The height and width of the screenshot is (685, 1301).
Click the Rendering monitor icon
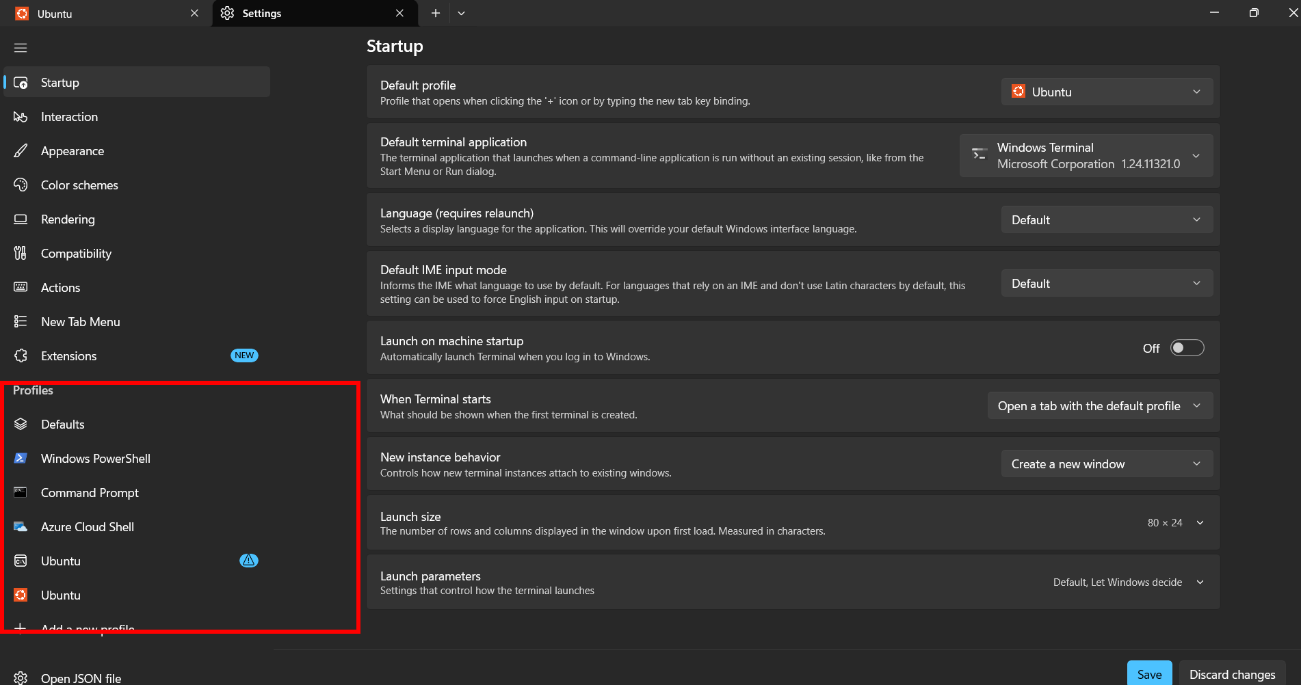pyautogui.click(x=21, y=219)
